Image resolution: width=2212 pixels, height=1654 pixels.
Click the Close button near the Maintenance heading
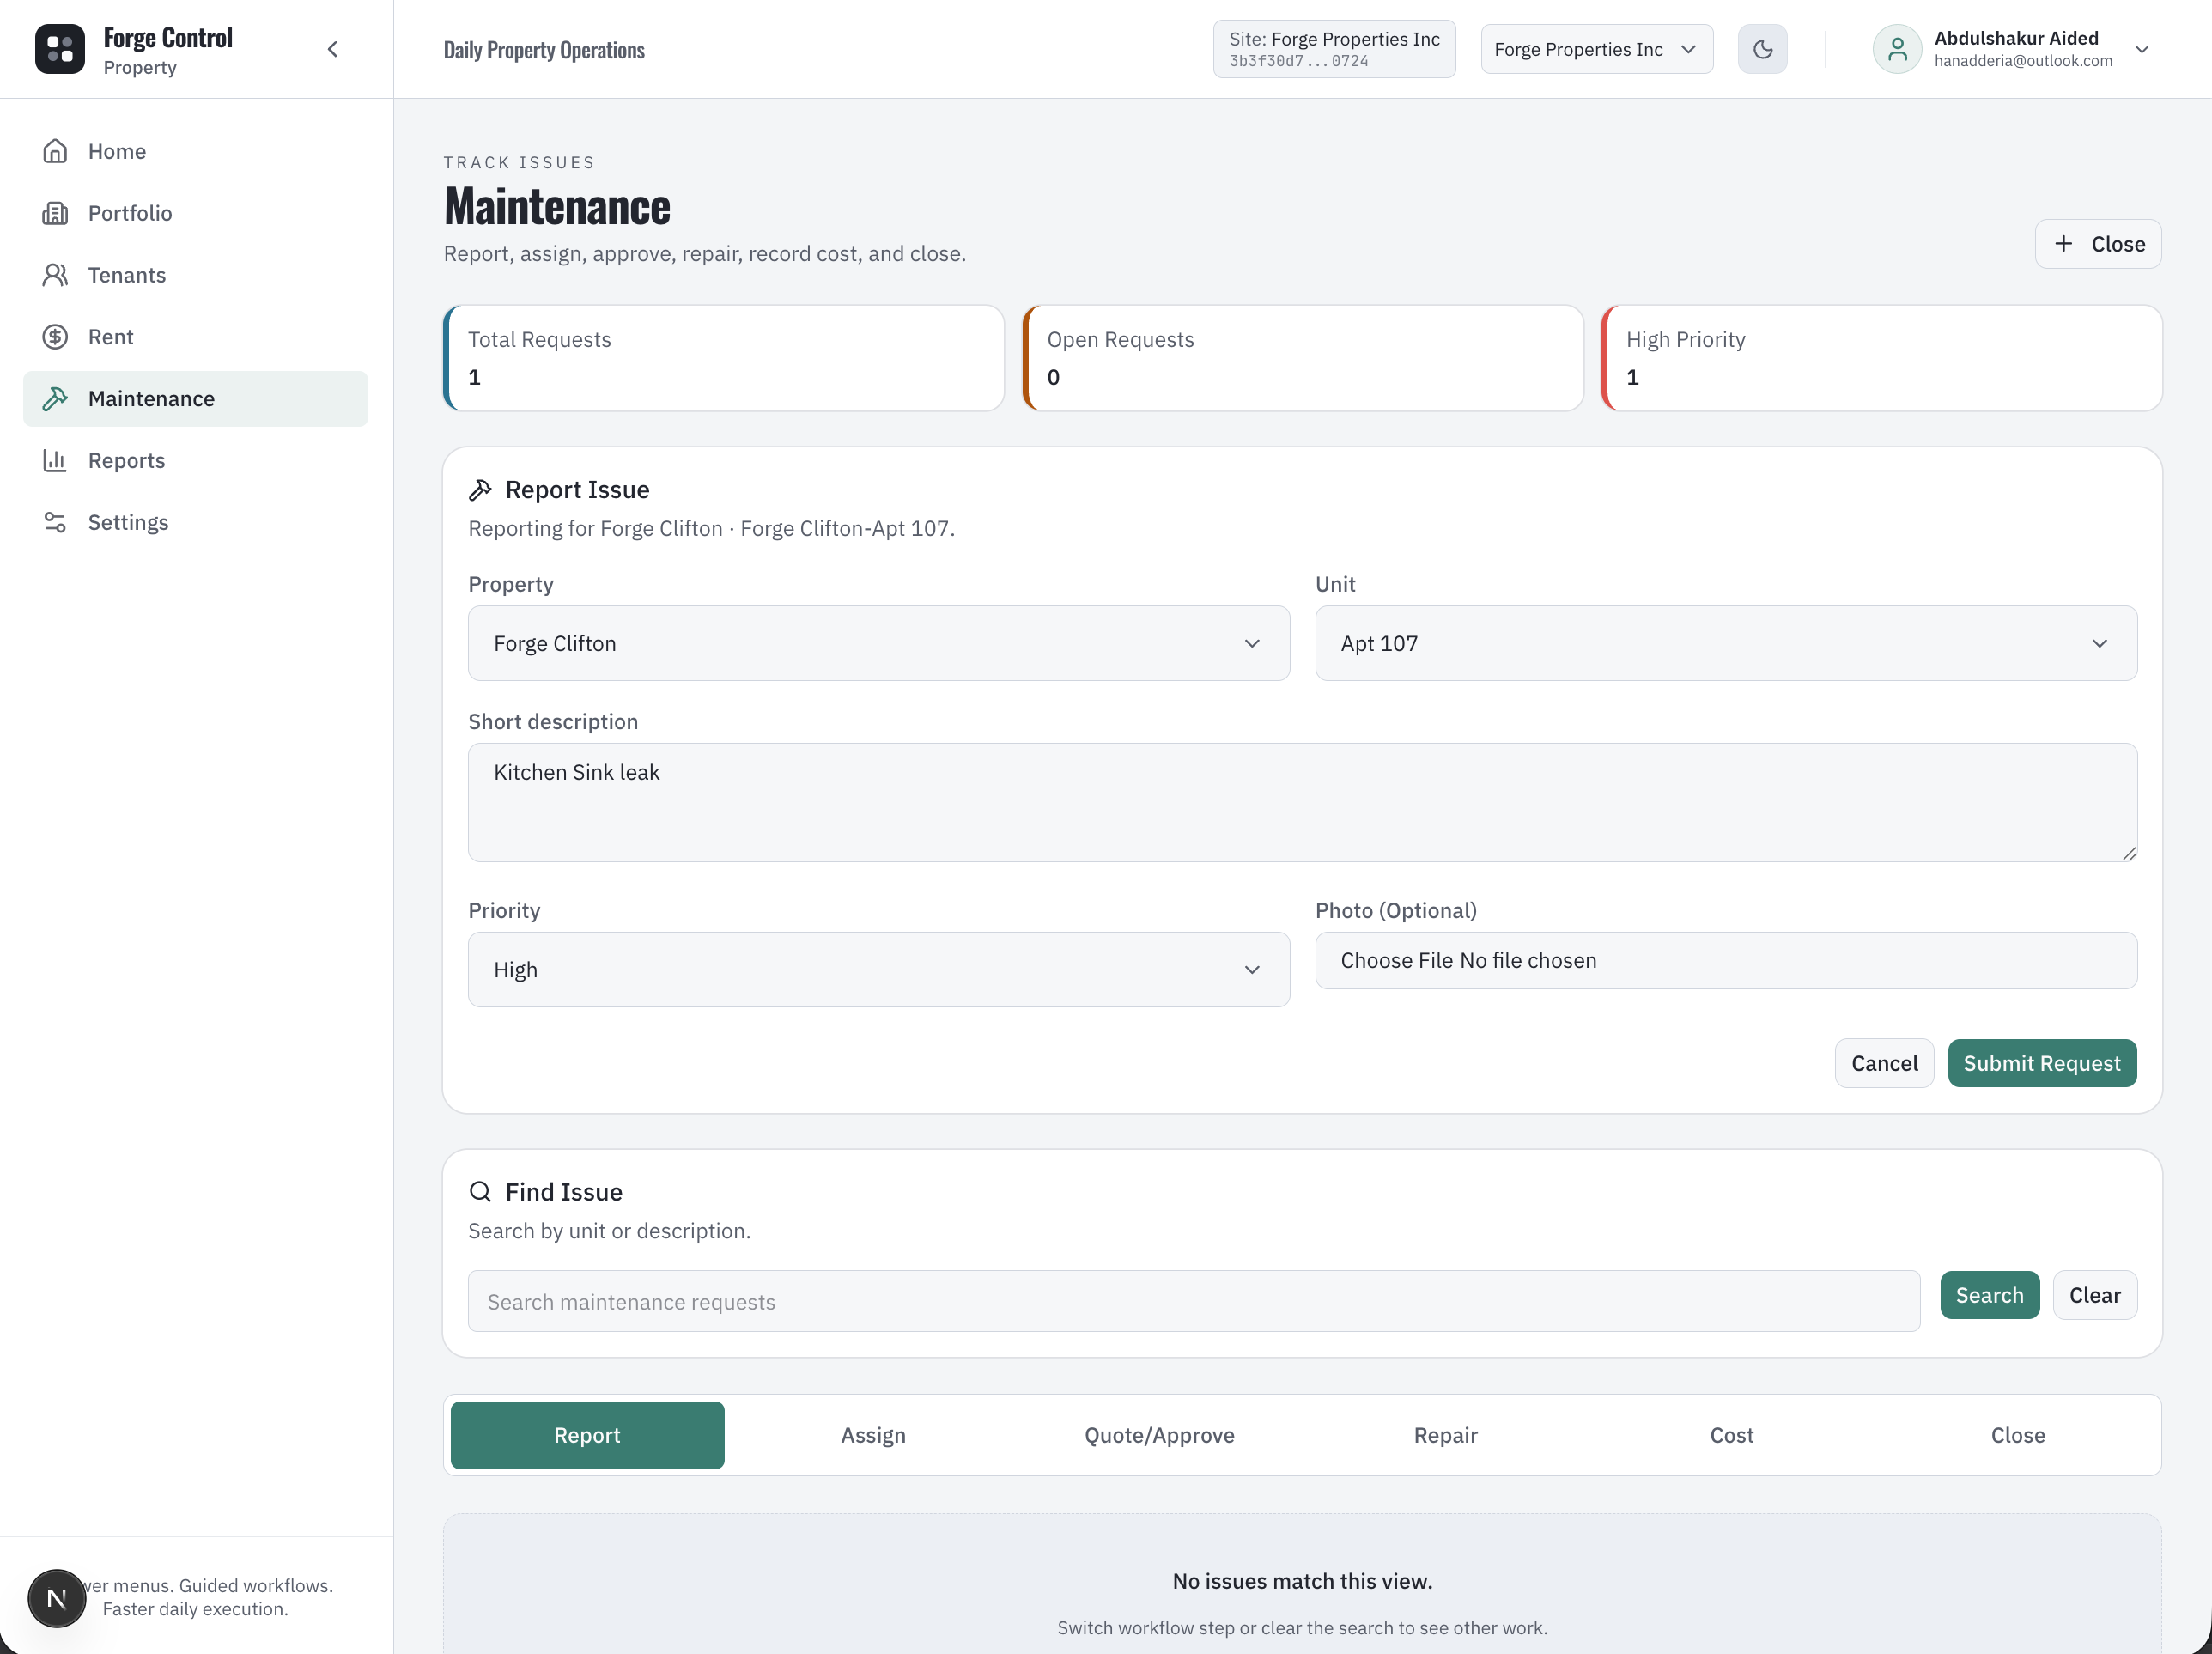[2098, 244]
